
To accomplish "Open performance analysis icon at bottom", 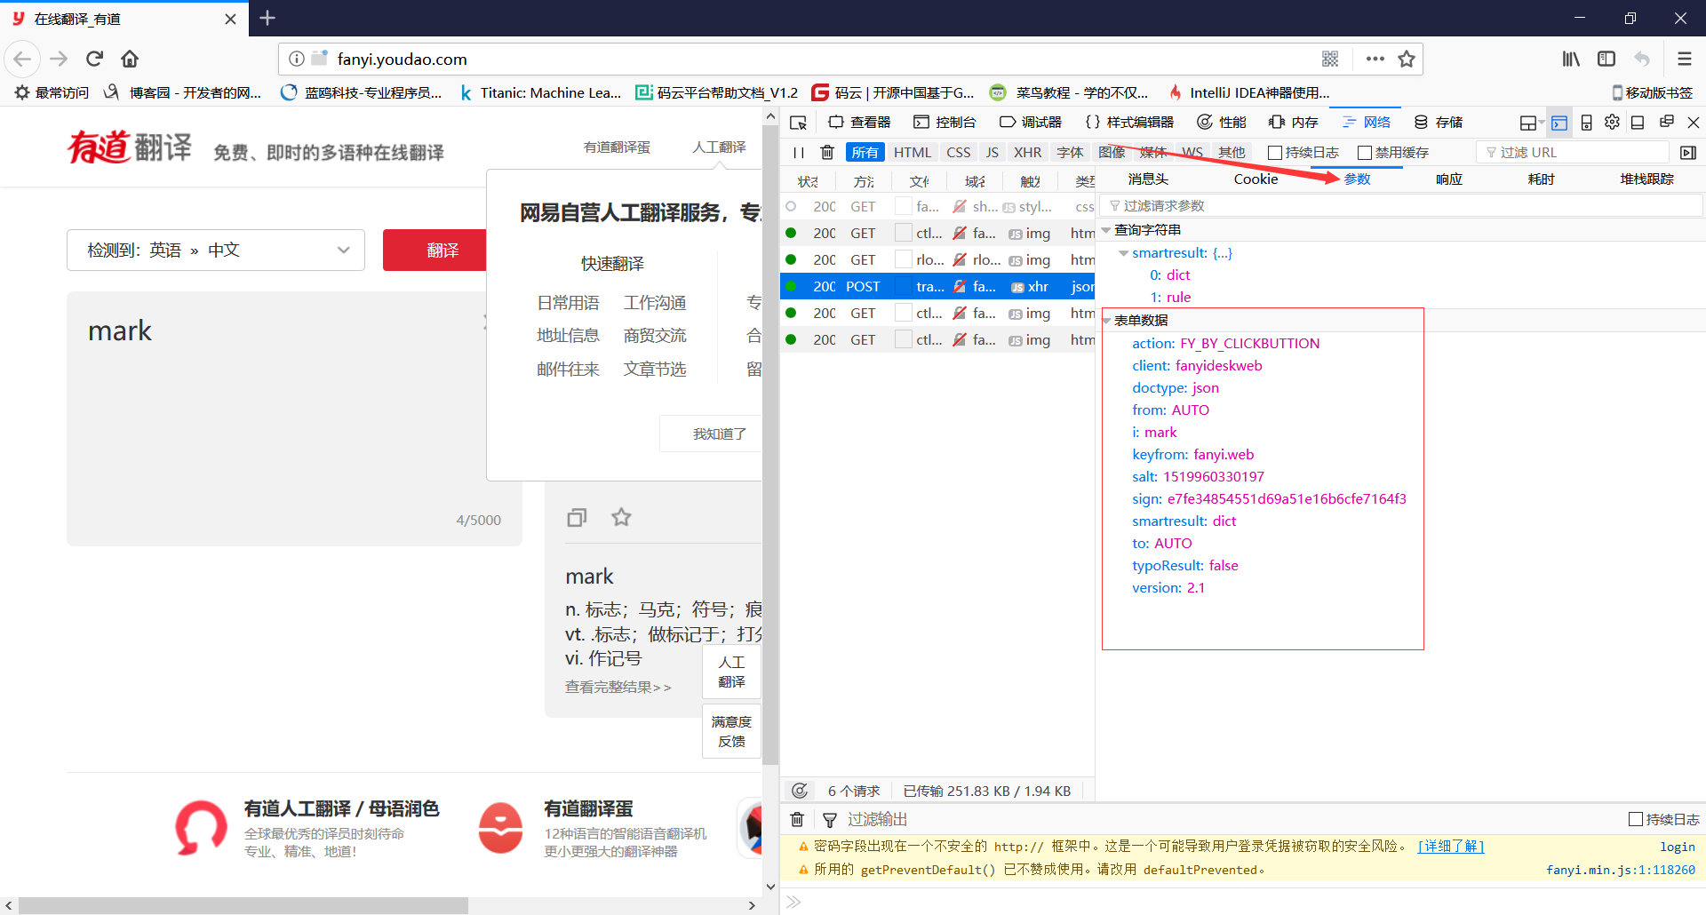I will click(800, 791).
